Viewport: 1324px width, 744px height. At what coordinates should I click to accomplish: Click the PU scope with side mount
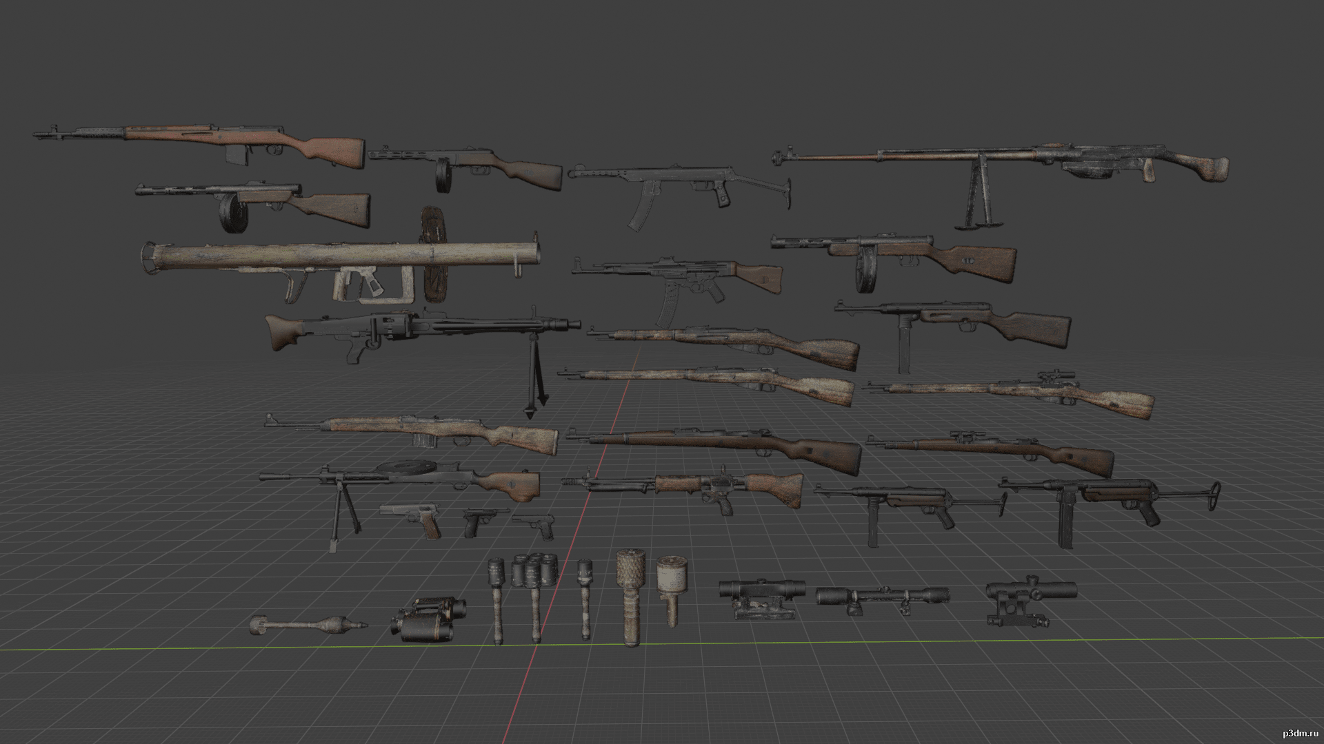pos(1031,601)
